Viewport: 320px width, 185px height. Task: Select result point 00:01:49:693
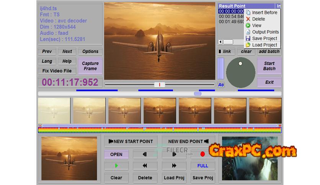(231, 22)
